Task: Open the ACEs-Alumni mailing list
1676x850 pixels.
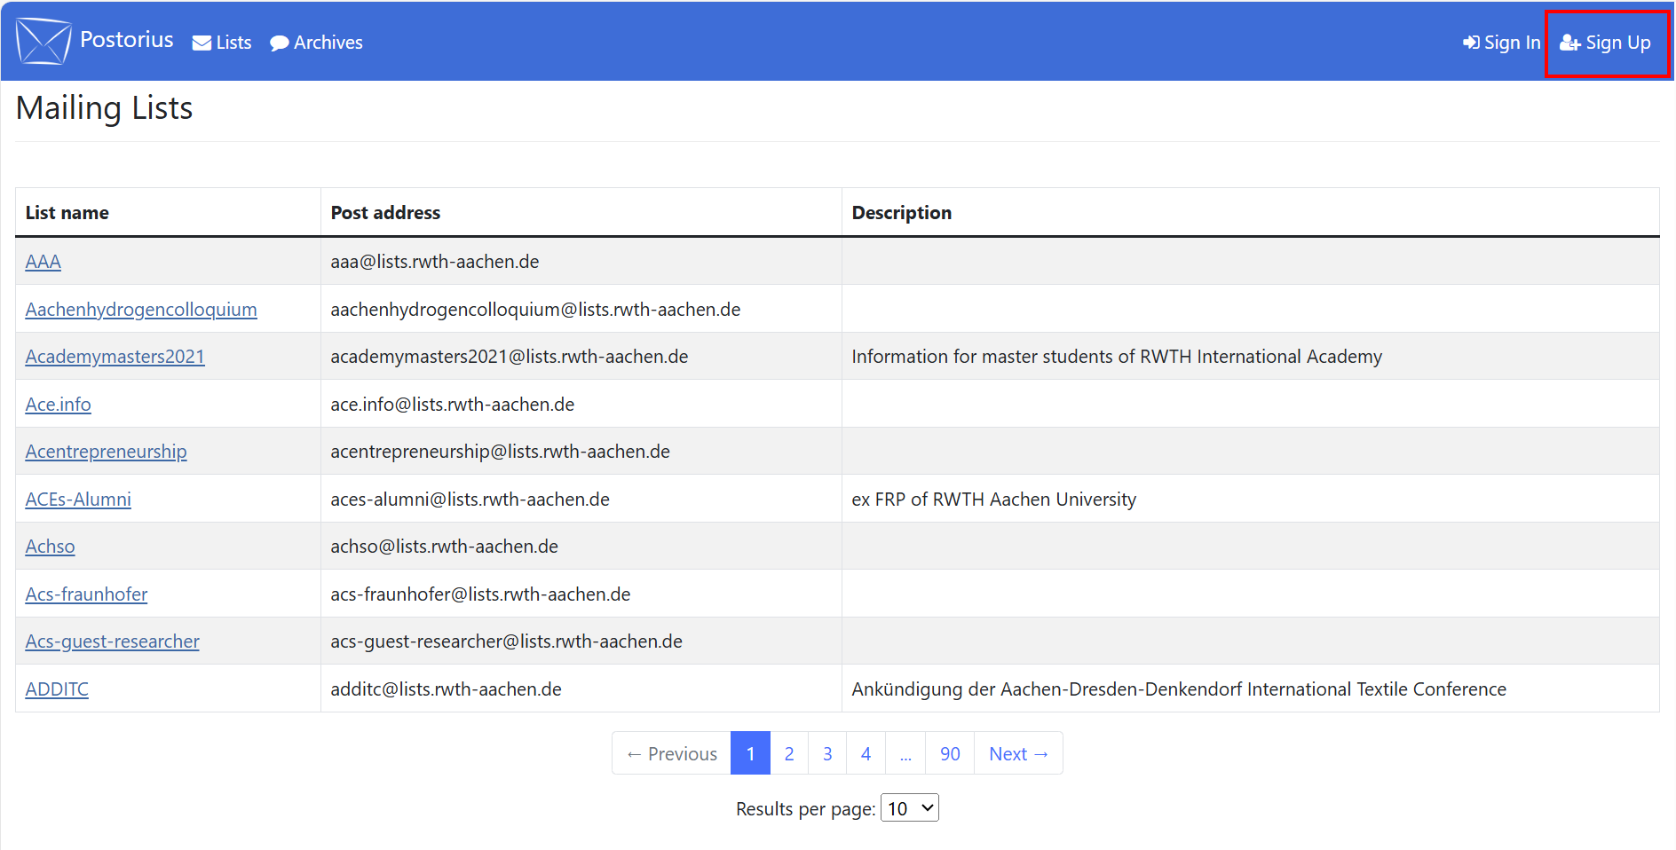Action: [x=77, y=499]
